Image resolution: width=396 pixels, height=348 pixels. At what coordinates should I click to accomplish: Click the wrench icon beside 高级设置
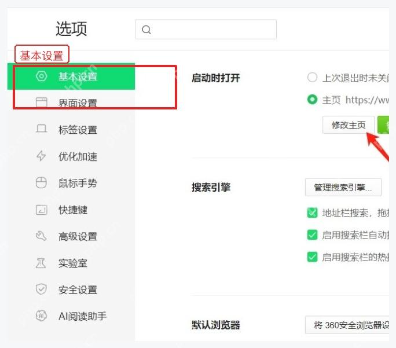[x=41, y=236]
